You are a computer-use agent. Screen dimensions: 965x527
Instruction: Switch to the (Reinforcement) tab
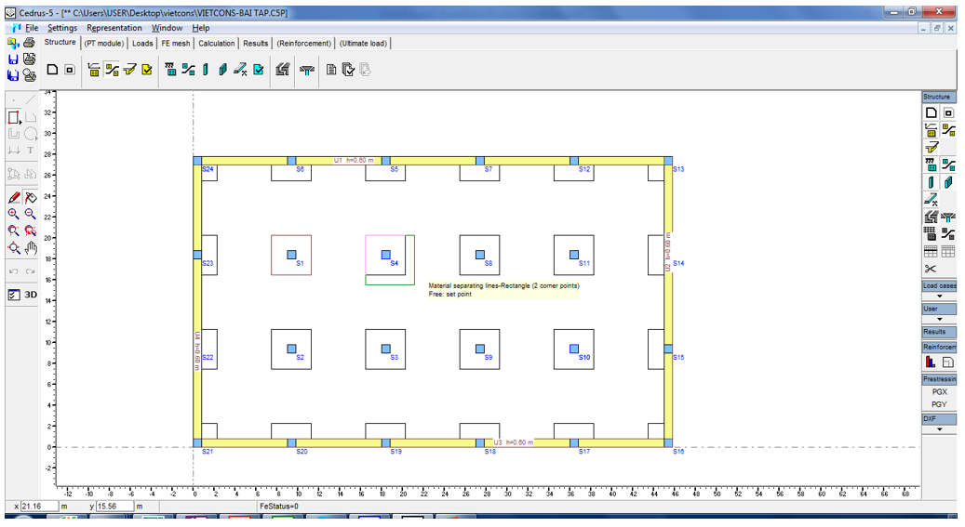(304, 43)
